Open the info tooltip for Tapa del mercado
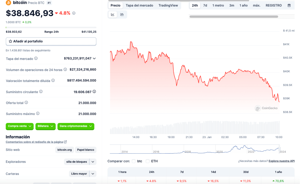This screenshot has width=300, height=184. [36, 59]
